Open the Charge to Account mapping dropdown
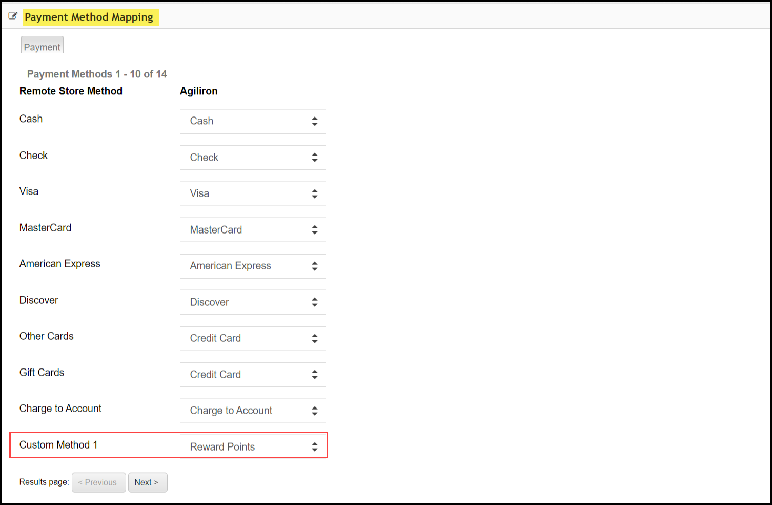Viewport: 772px width, 505px height. pyautogui.click(x=253, y=411)
